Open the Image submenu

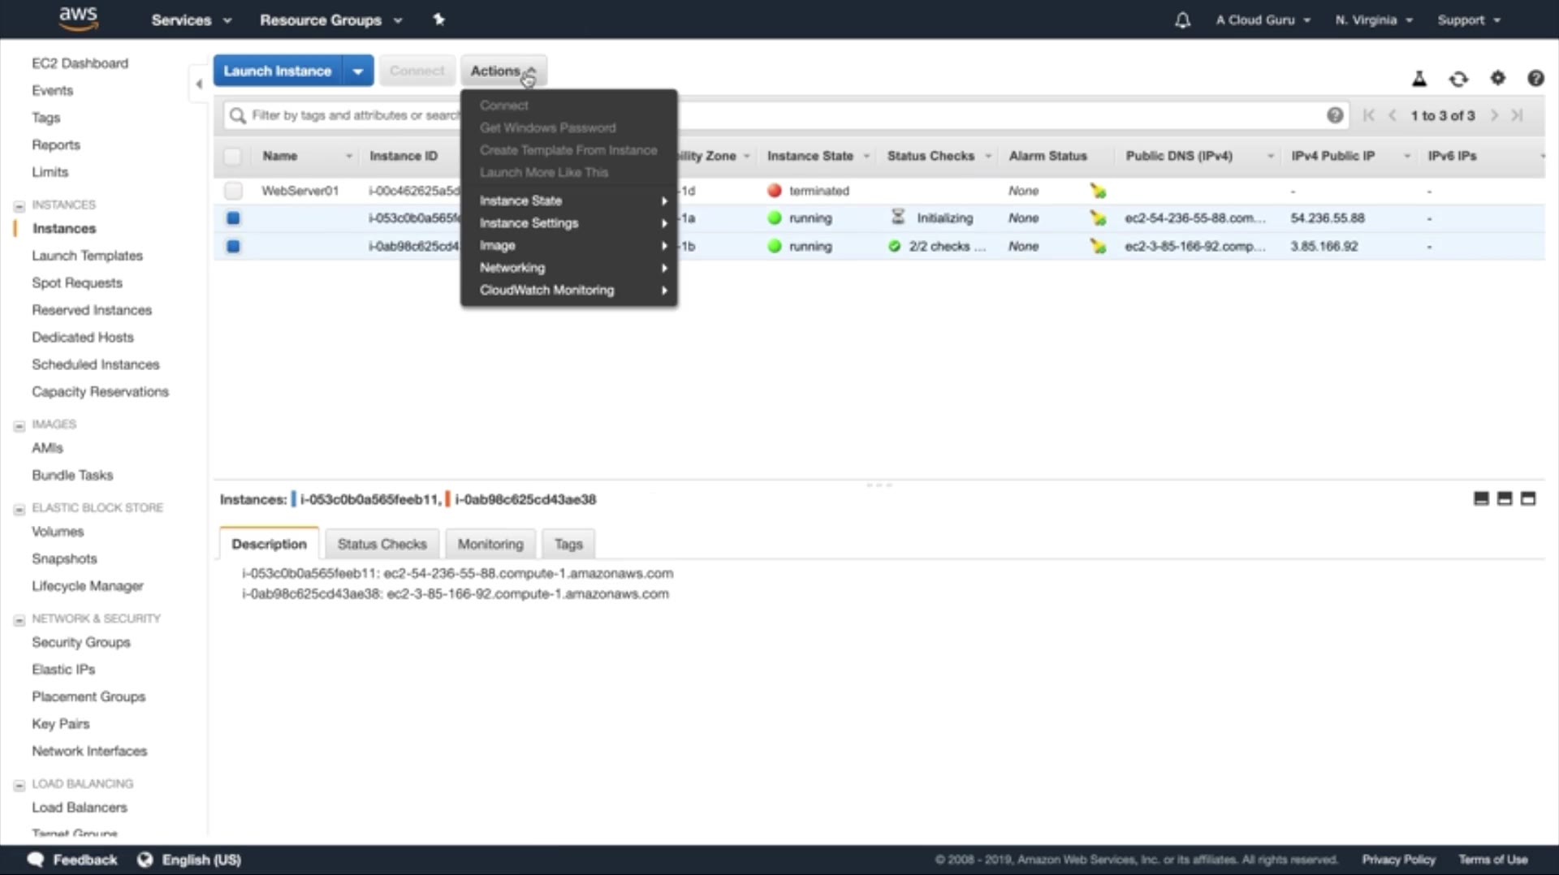coord(569,245)
